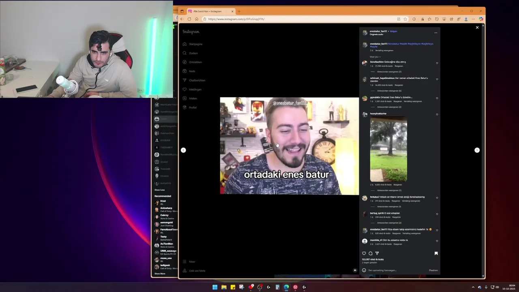Viewport: 519px width, 292px height.
Task: Open the three-dot post options menu
Action: pyautogui.click(x=436, y=33)
